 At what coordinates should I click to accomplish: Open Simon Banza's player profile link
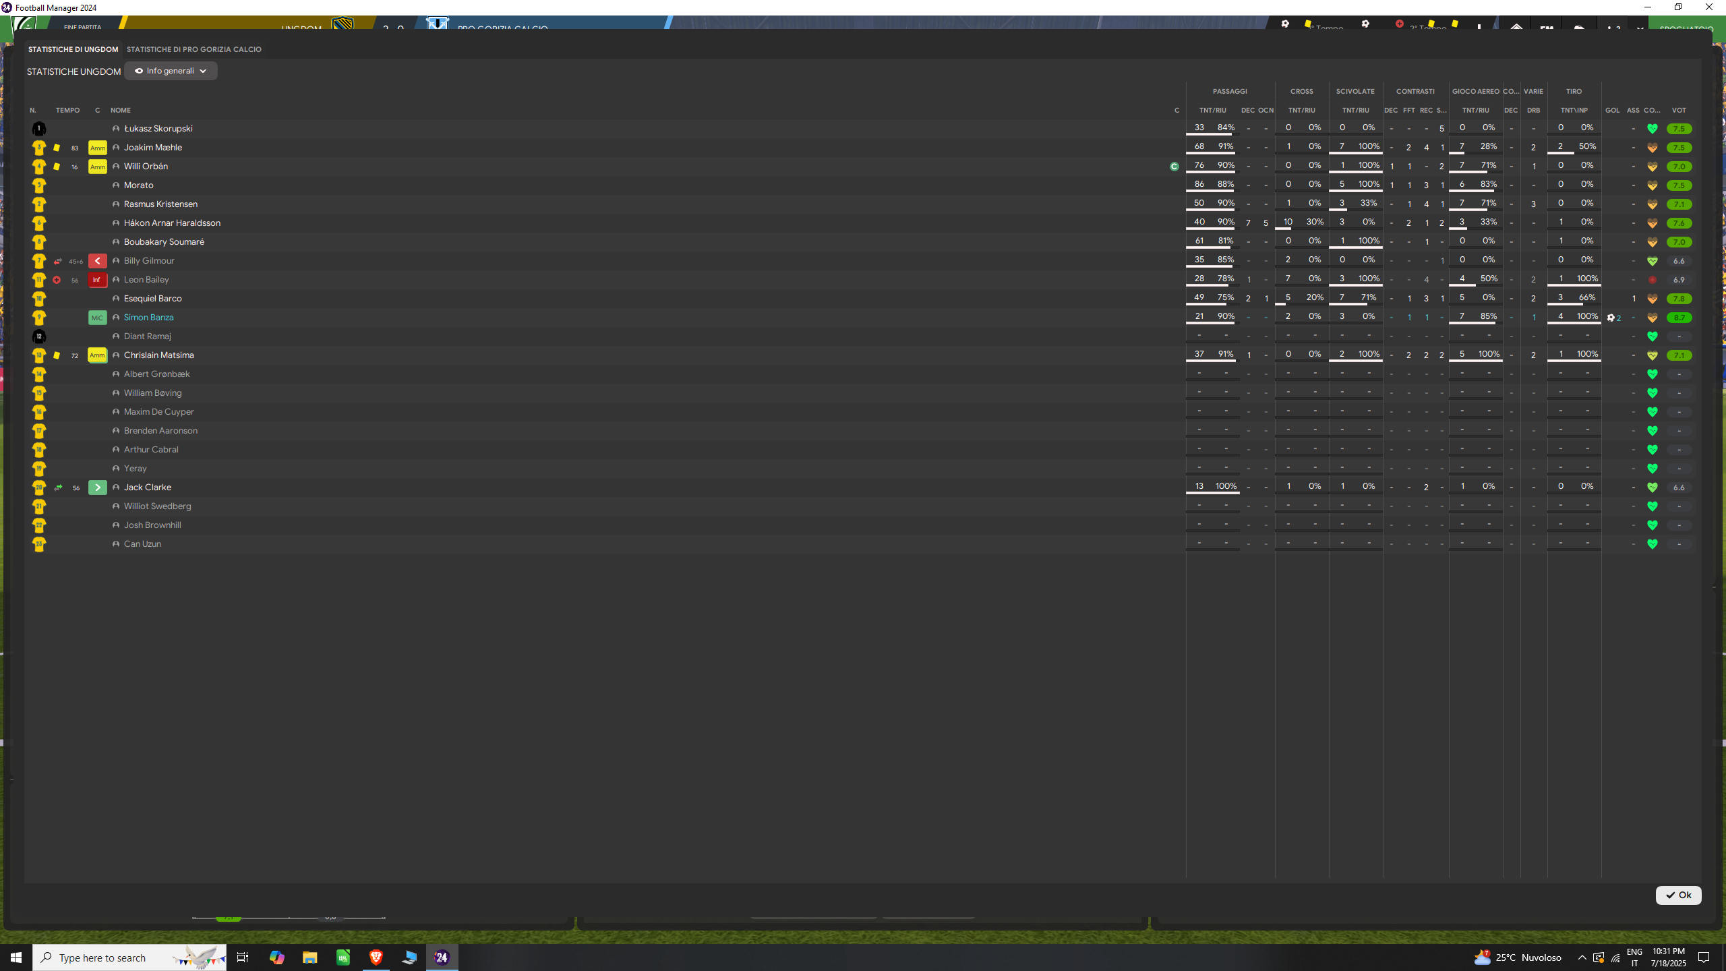pyautogui.click(x=148, y=317)
